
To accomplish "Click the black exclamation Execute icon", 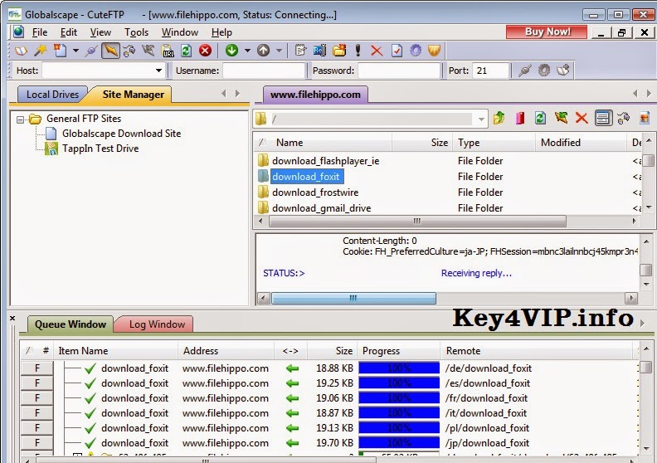I will pyautogui.click(x=358, y=51).
